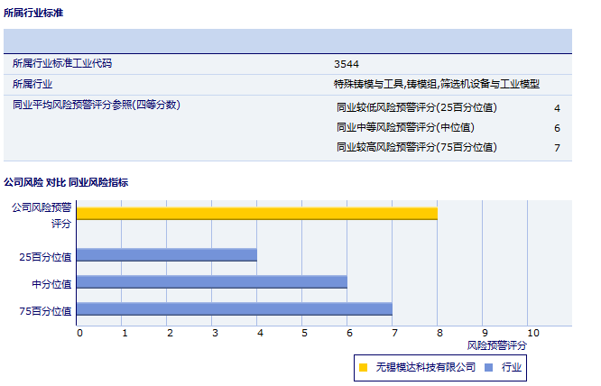Screen dimensions: 601x386
Task: Click the x-axis tick label 10
Action: point(533,333)
